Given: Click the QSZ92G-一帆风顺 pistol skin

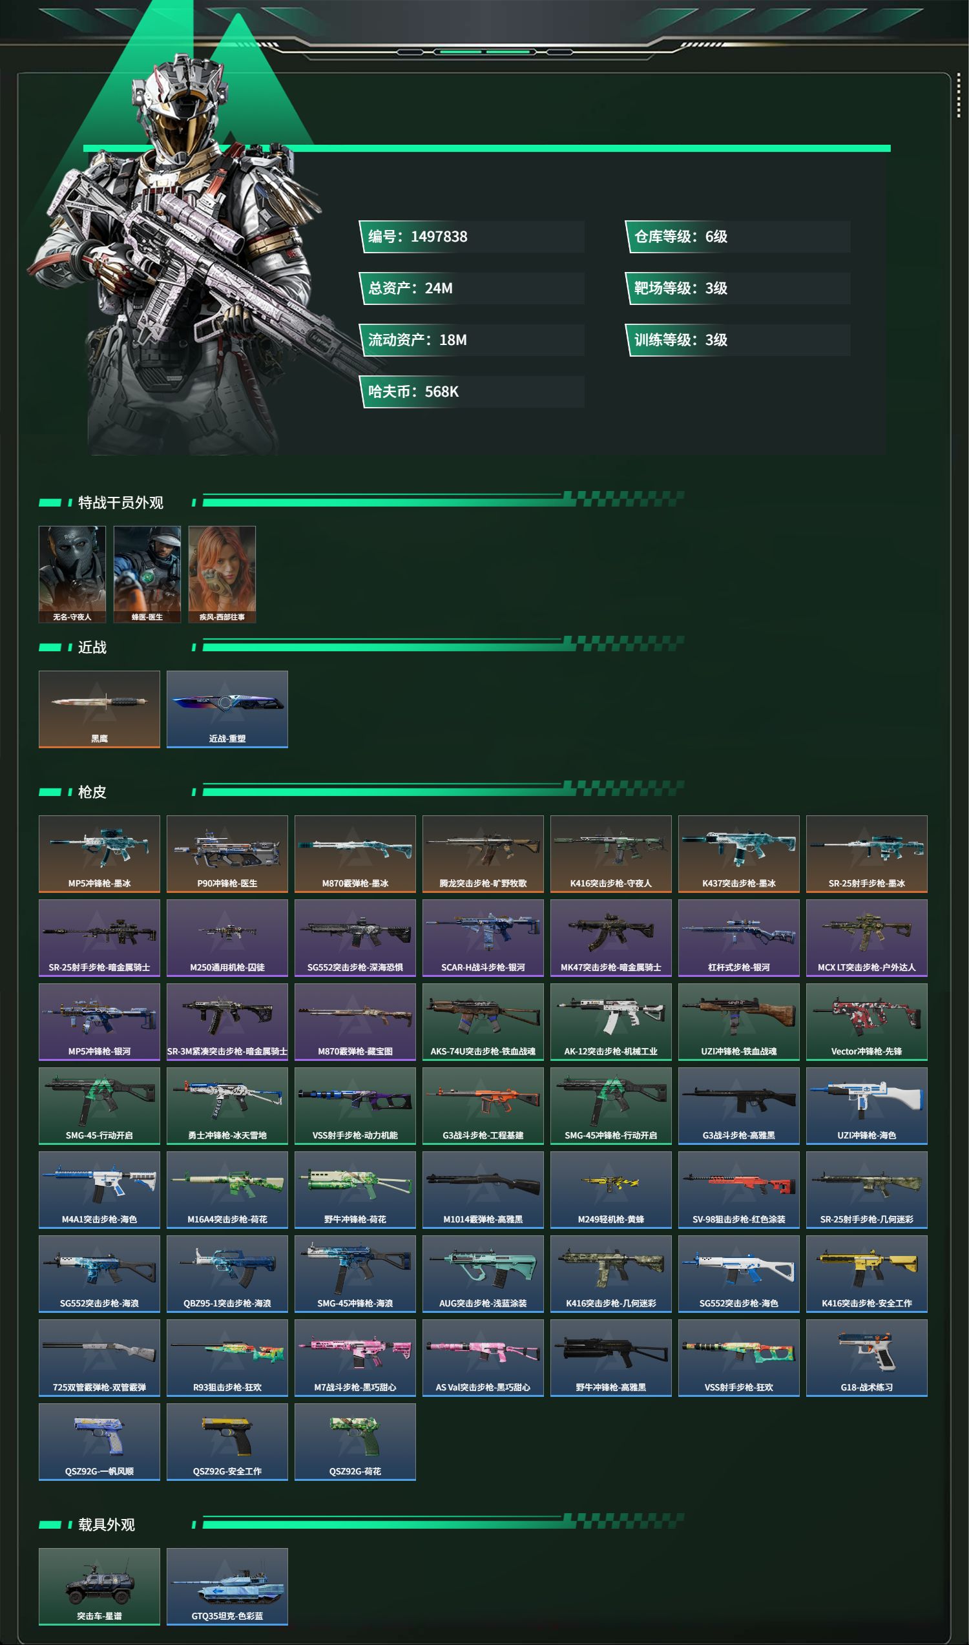Looking at the screenshot, I should tap(99, 1442).
